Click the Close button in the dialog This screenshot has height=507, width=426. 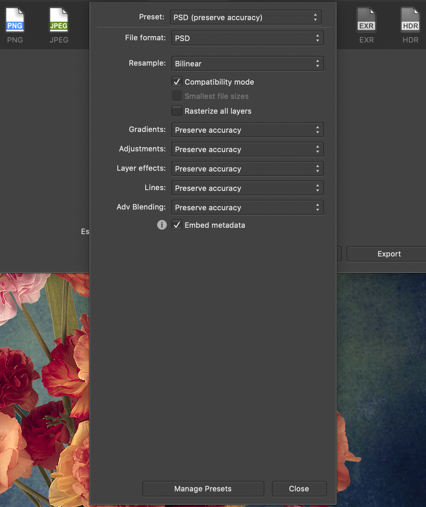coord(299,489)
